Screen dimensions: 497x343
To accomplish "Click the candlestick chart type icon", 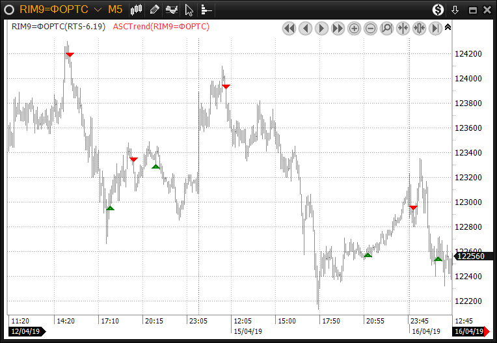I will tap(137, 10).
